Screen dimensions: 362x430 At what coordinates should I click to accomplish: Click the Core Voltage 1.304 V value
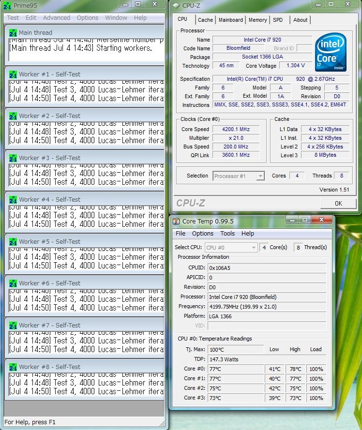pyautogui.click(x=296, y=66)
